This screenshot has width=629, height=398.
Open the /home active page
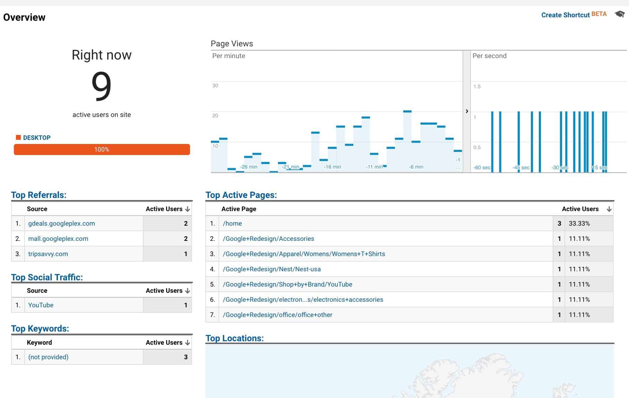(232, 224)
